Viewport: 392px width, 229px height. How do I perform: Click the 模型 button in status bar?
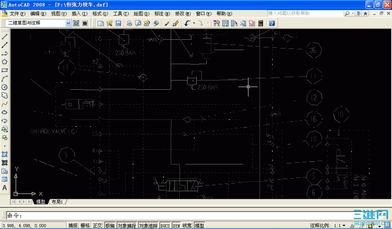[199, 226]
